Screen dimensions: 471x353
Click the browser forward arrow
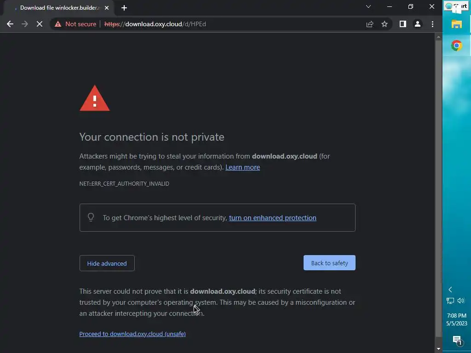(x=25, y=24)
